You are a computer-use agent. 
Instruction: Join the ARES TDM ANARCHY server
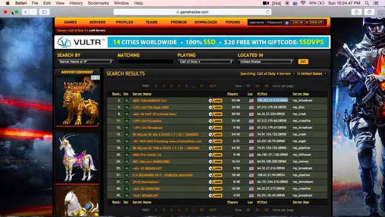point(215,101)
